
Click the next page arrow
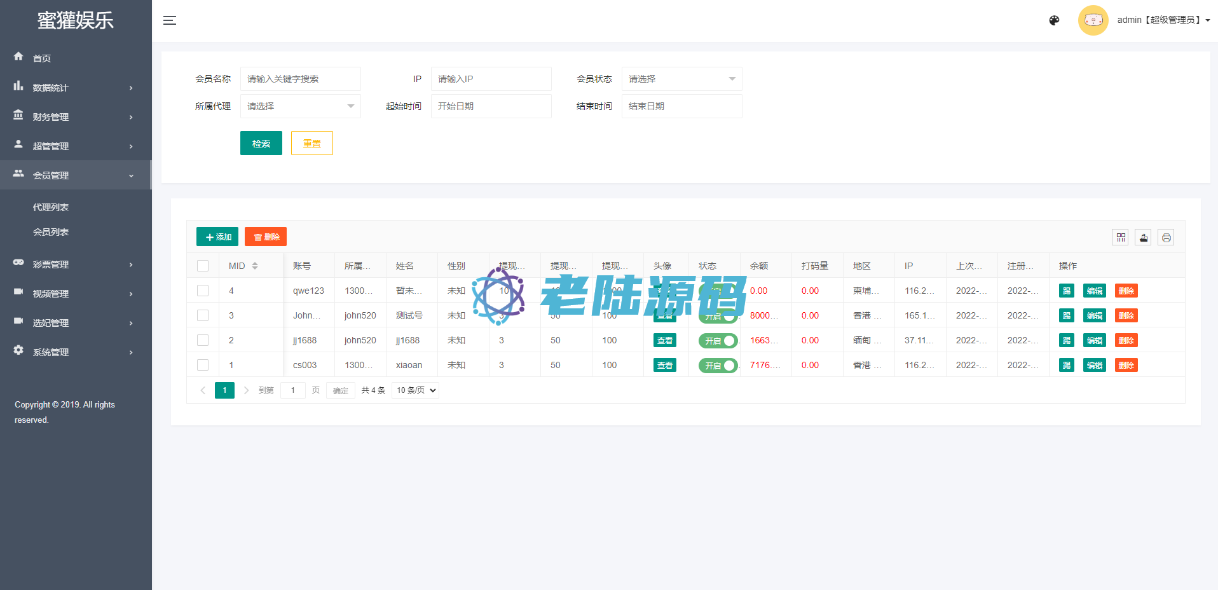point(246,390)
